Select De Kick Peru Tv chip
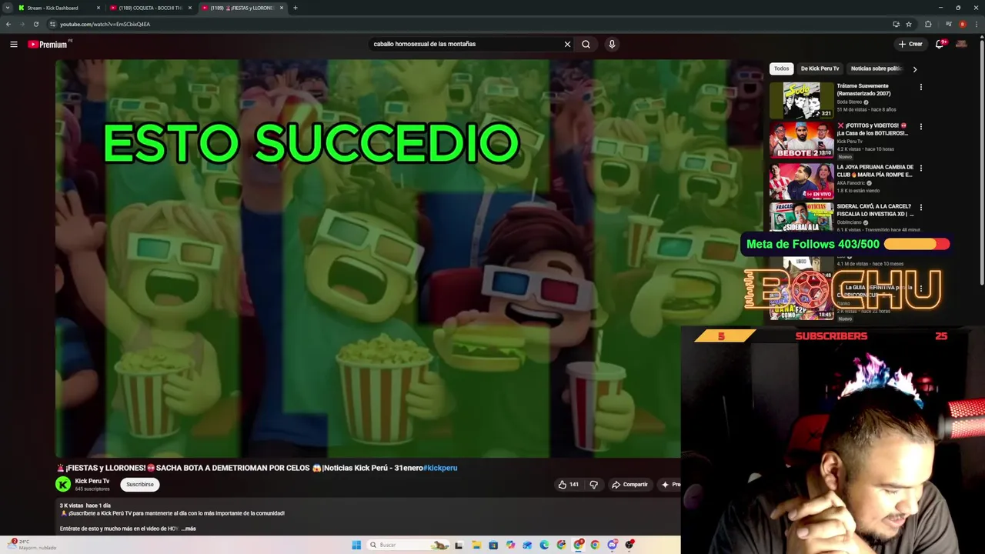The height and width of the screenshot is (554, 985). click(x=820, y=68)
